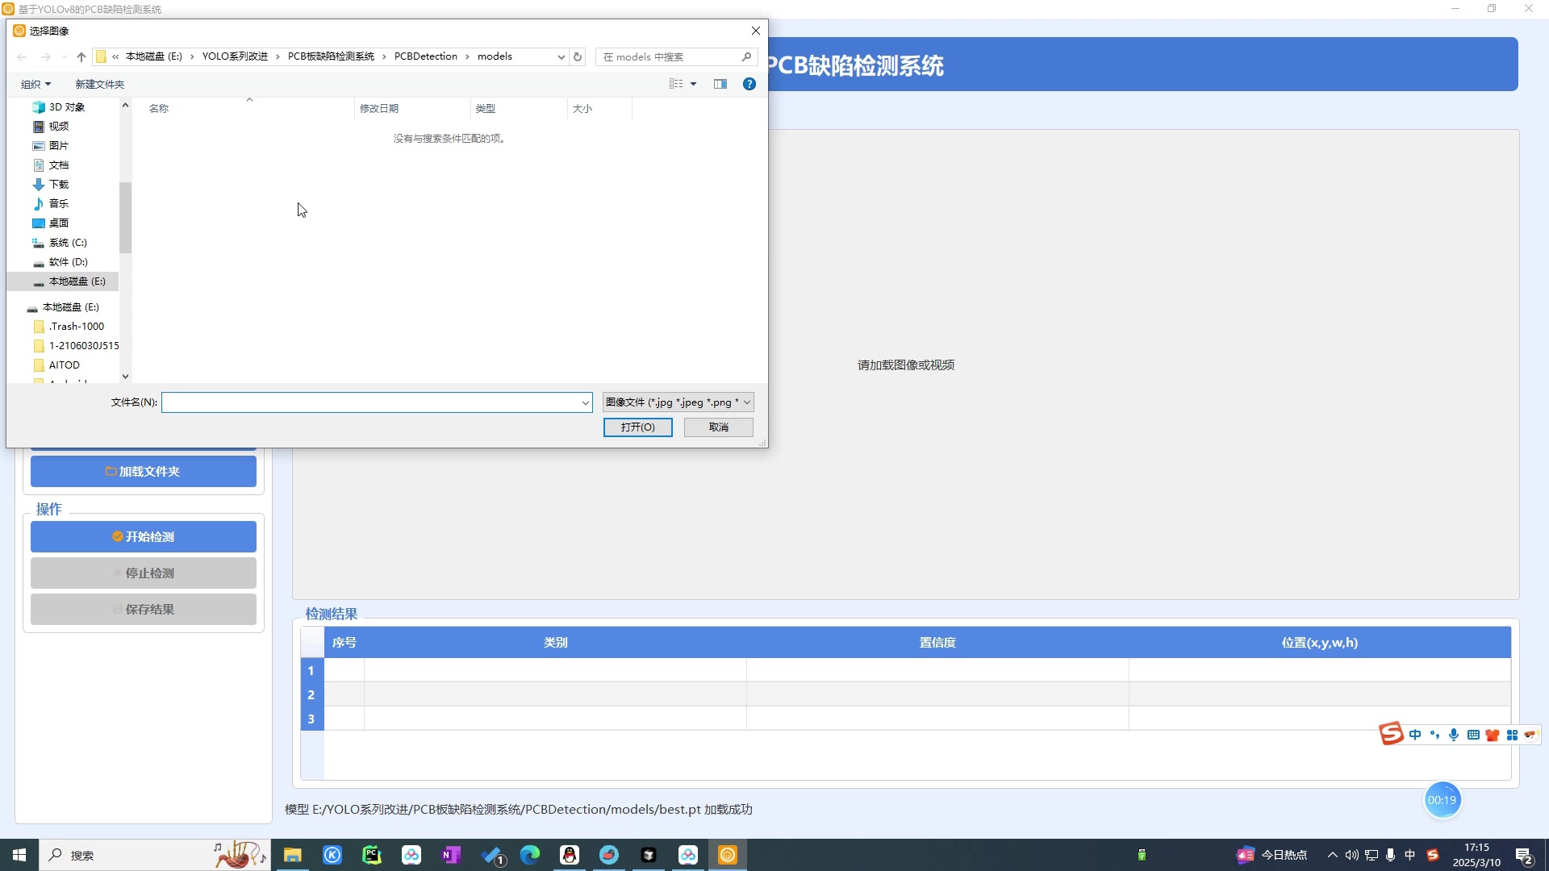1549x871 pixels.
Task: Click the Up one level arrow
Action: [81, 56]
